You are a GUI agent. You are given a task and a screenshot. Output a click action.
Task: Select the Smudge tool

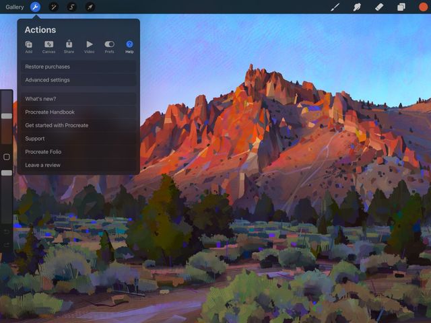(357, 7)
